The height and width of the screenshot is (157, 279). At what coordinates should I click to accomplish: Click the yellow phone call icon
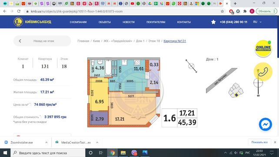[x=263, y=72]
